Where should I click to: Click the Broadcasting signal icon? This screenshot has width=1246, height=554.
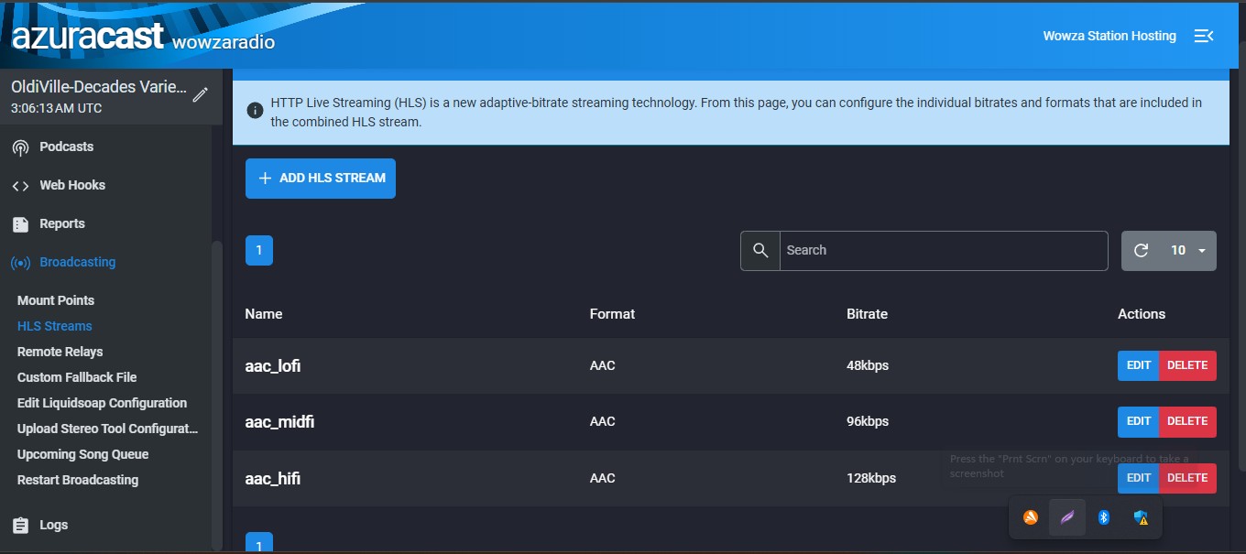20,262
